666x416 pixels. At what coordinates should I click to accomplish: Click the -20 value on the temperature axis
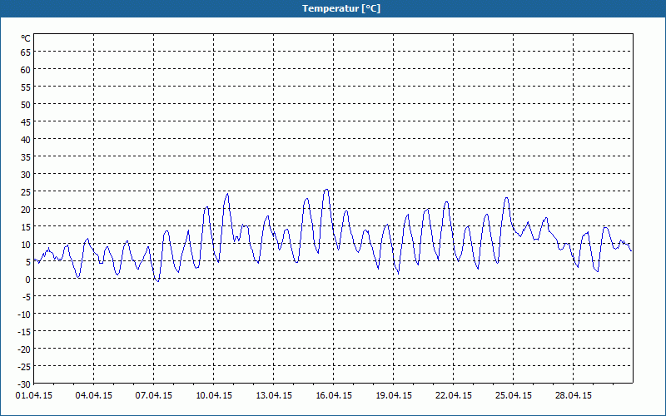pos(24,349)
